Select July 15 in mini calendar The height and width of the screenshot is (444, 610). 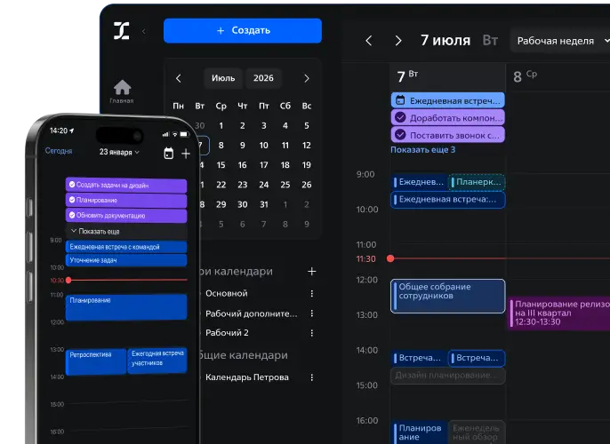(221, 165)
